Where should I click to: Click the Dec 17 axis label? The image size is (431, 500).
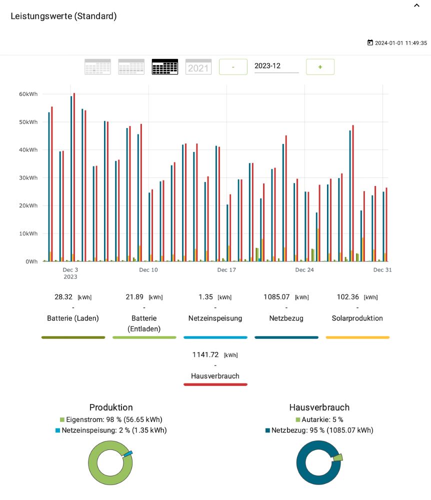[226, 270]
